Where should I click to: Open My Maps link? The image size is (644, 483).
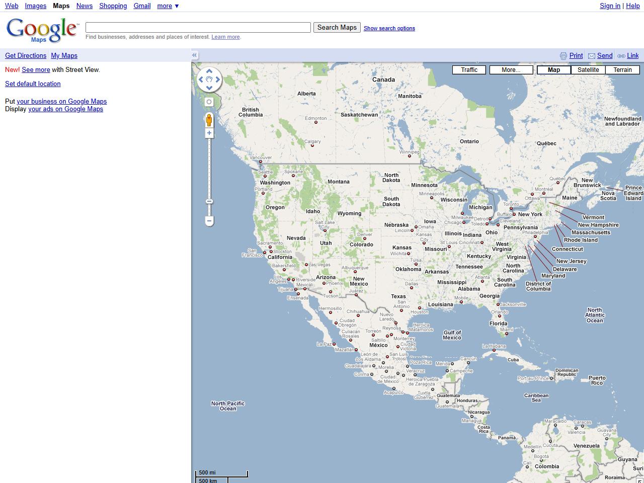64,56
